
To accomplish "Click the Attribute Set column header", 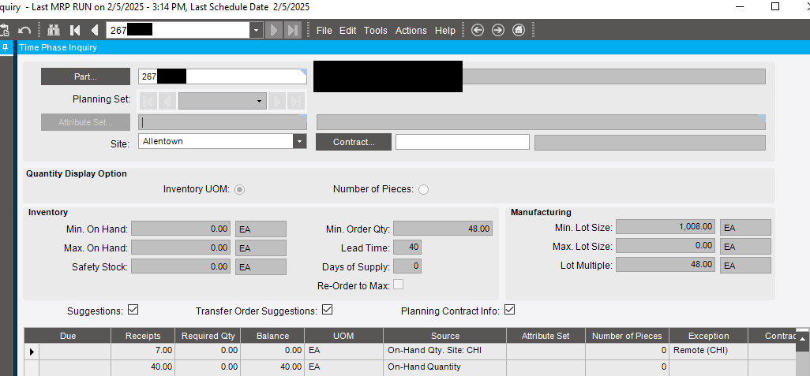I will (546, 336).
